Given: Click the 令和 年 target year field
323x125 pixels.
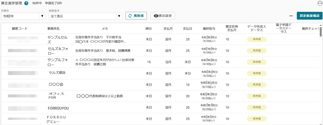Looking at the screenshot, I should pyautogui.click(x=20, y=16).
